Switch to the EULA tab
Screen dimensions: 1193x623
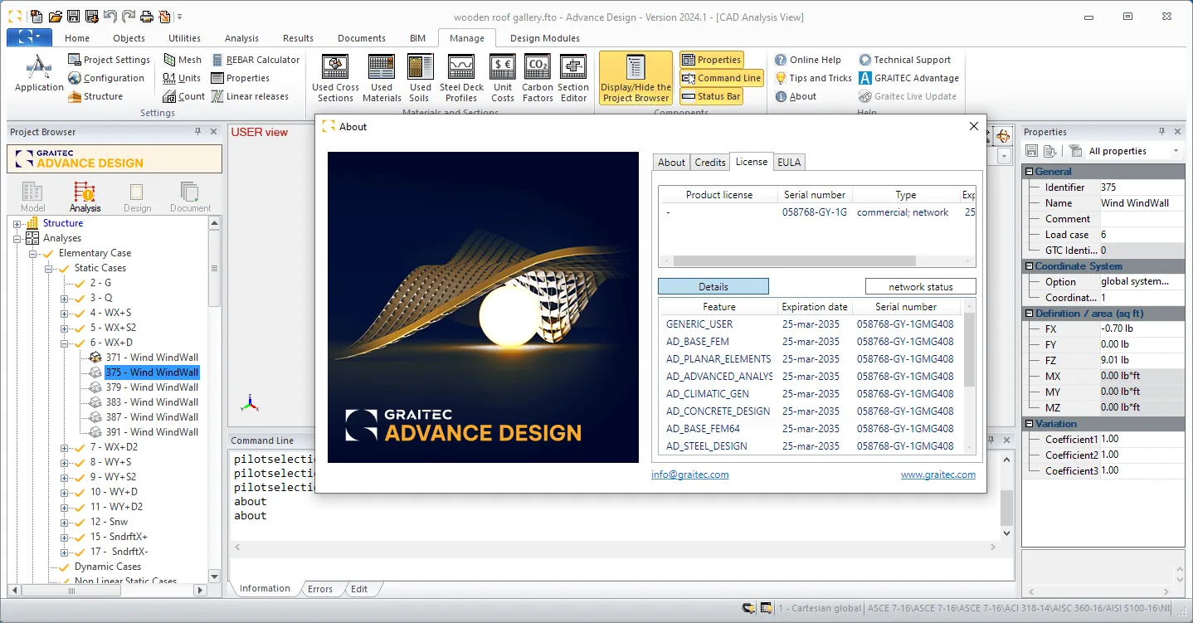click(x=789, y=163)
